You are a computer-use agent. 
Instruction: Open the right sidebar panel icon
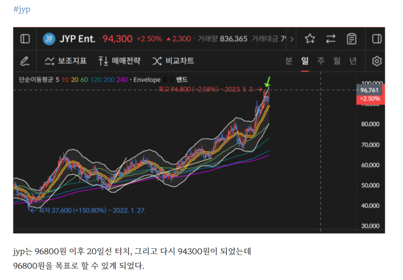tap(376, 39)
